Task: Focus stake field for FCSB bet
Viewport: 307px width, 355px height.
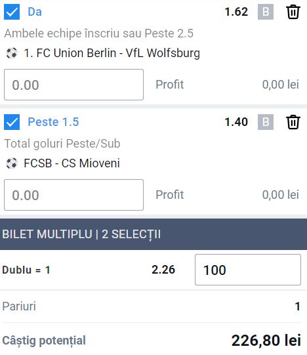Action: [x=74, y=195]
